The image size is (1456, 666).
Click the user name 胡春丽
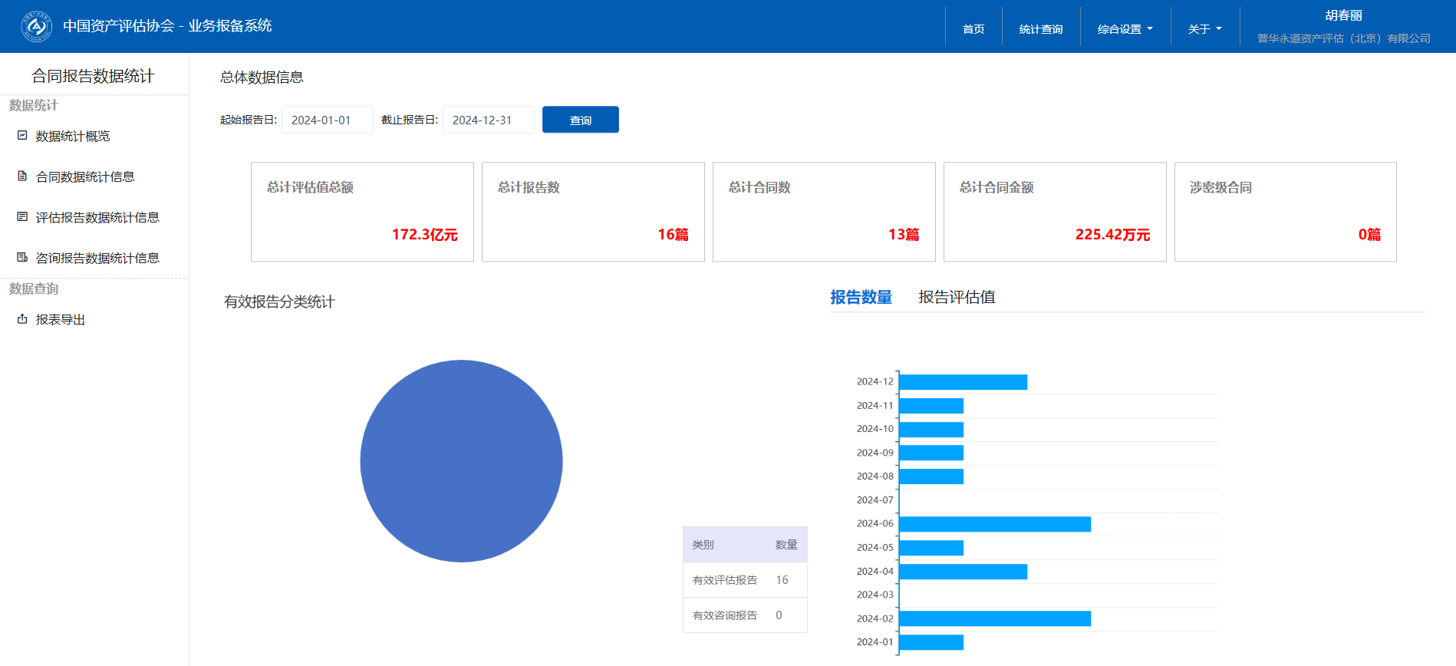coord(1343,16)
